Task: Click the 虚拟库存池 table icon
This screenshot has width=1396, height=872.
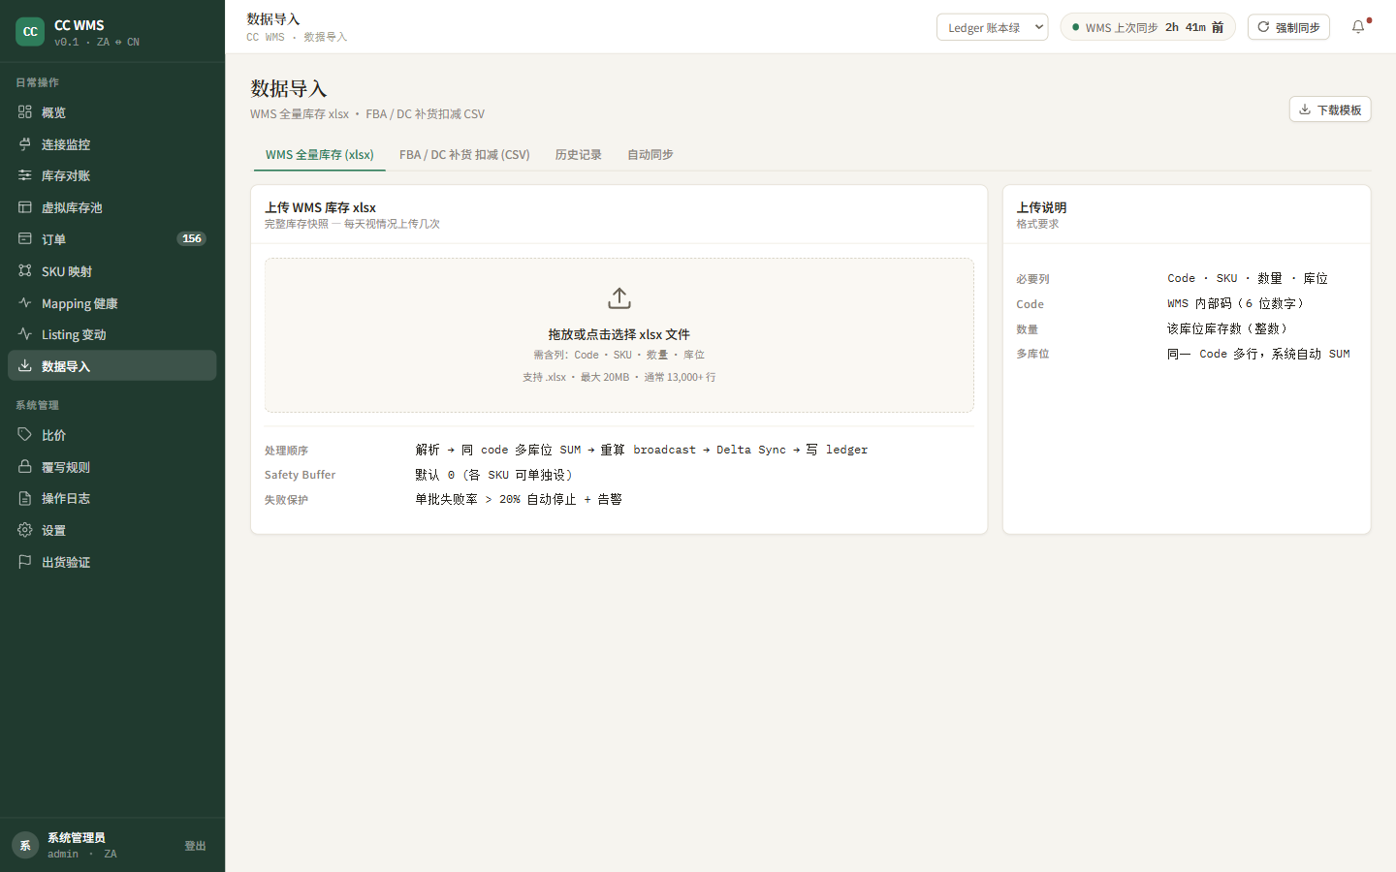Action: (25, 207)
